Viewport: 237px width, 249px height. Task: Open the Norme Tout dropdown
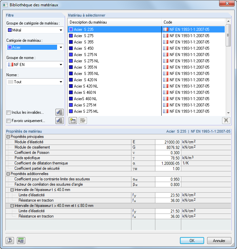(x=35, y=82)
